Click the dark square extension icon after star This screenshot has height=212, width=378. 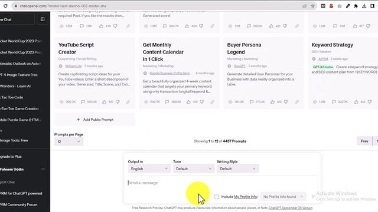tap(323, 6)
